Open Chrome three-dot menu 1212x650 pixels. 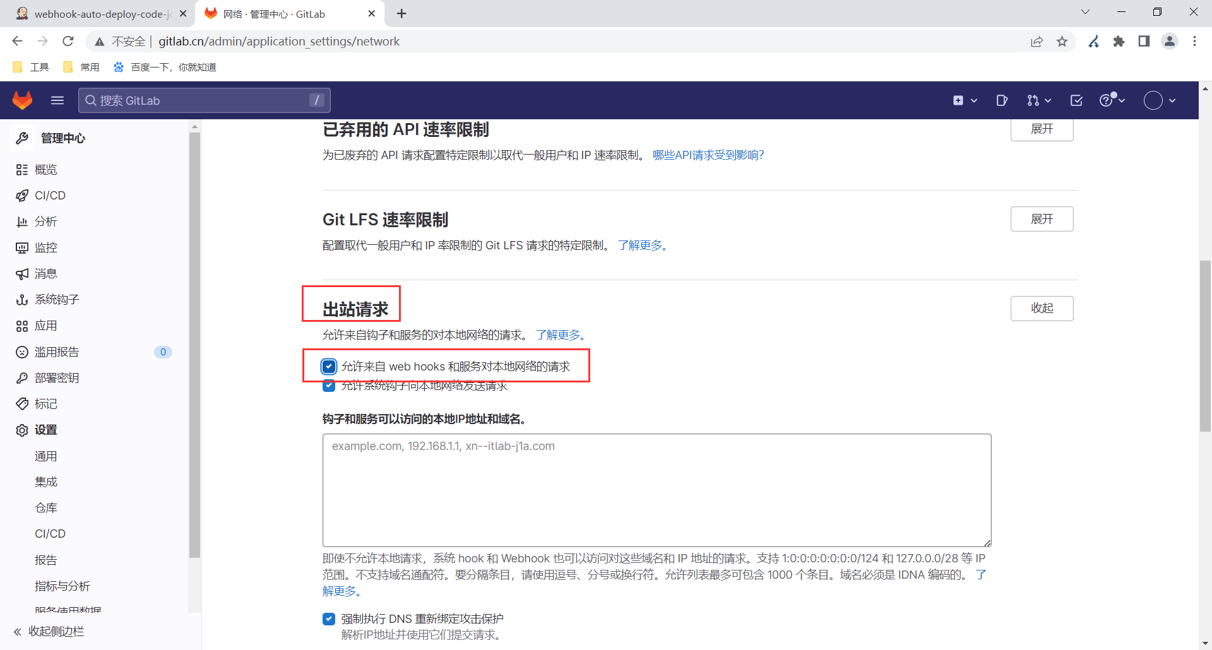coord(1194,42)
